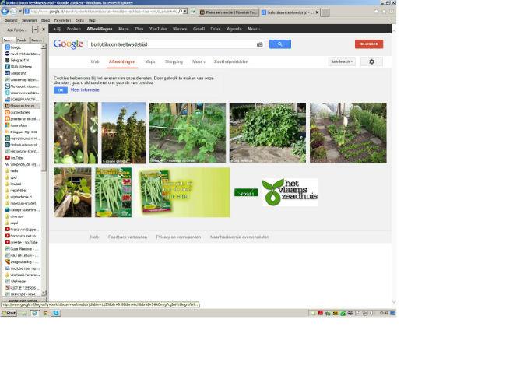Go back with the browser Back arrow

(5, 12)
